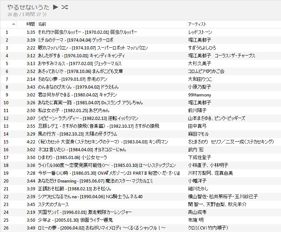
Task: Click artist 大和田りつこ
Action: coord(200,79)
